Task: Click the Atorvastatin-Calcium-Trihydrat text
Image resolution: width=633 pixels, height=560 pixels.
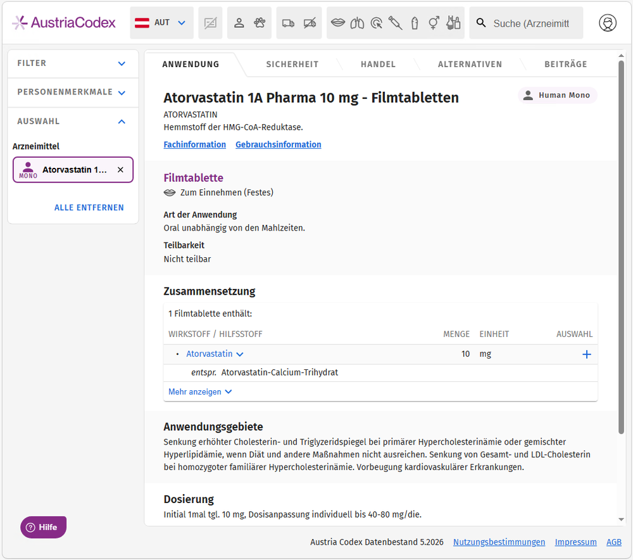Action: click(279, 372)
